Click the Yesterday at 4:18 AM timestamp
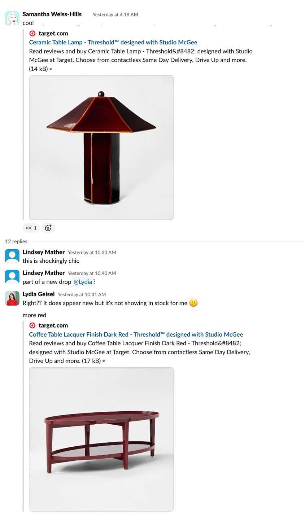The image size is (305, 521). click(x=115, y=14)
